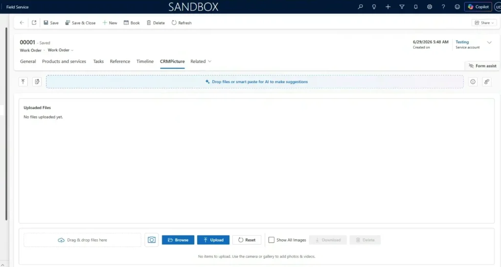501x267 pixels.
Task: Switch to Products and services tab
Action: [x=64, y=62]
